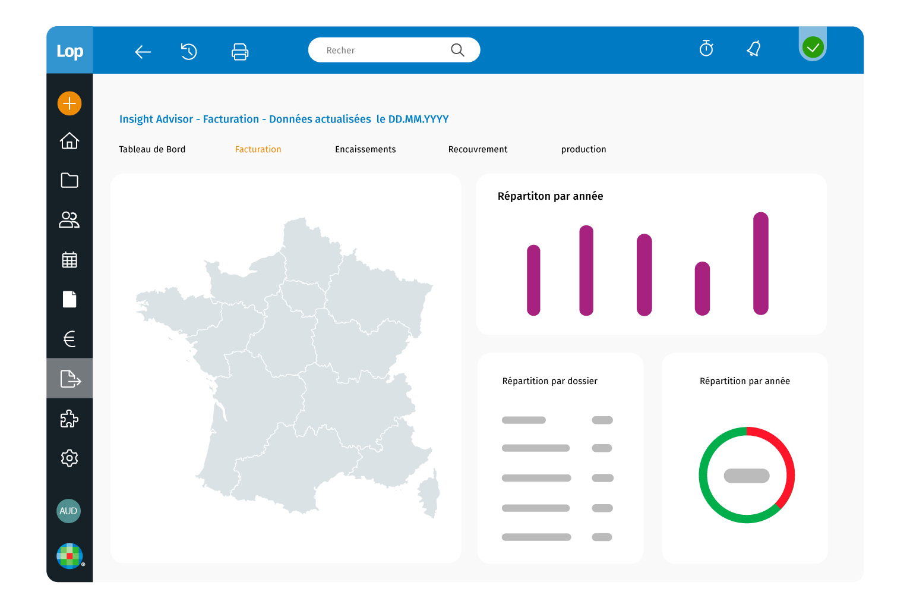Screen dimensions: 910x607
Task: Go to the Home icon in sidebar
Action: [x=69, y=141]
